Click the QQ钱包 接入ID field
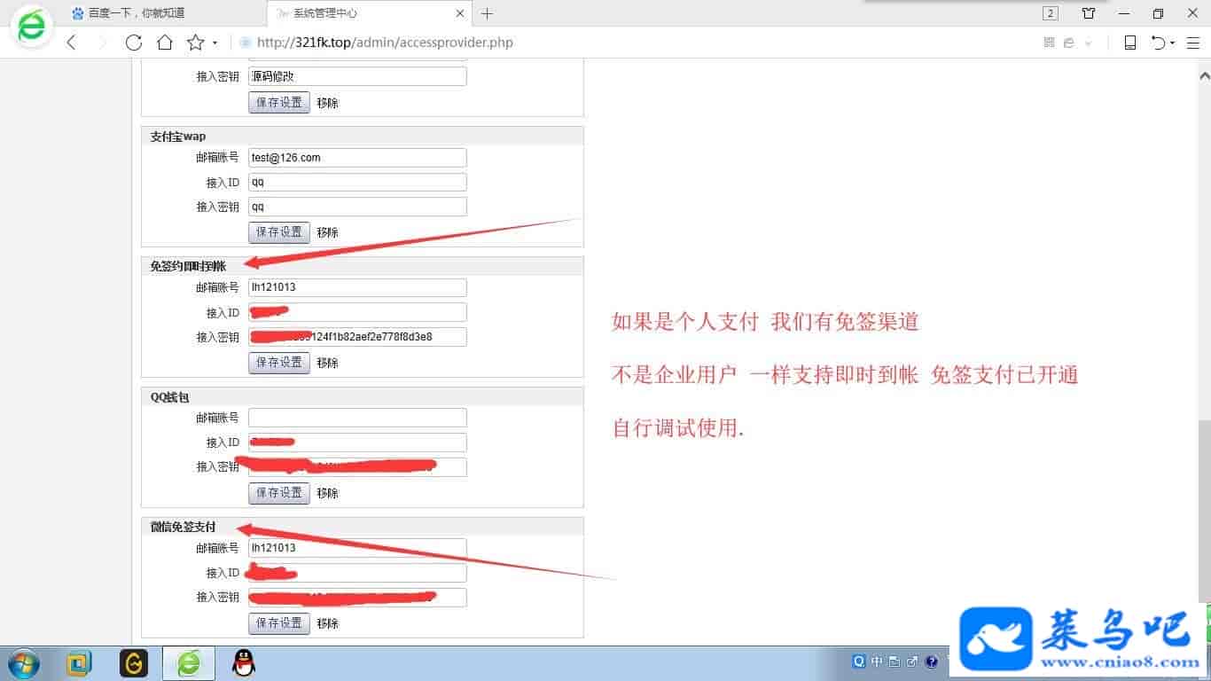Screen dimensions: 1211x681 357,442
